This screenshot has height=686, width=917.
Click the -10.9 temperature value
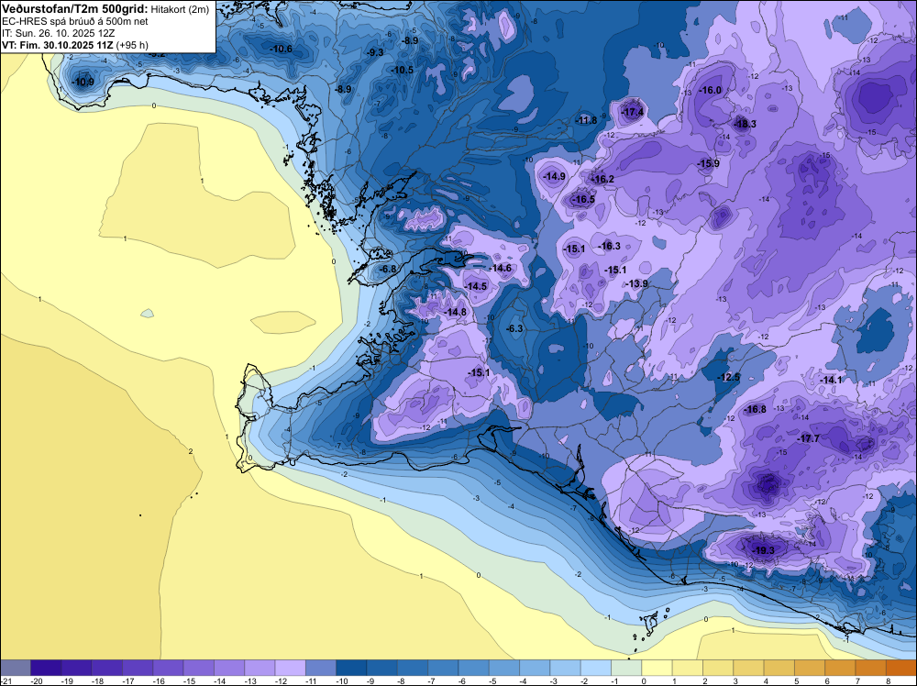pyautogui.click(x=83, y=82)
